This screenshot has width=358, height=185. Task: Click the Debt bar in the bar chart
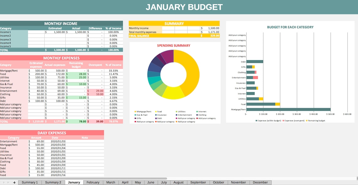click(255, 61)
